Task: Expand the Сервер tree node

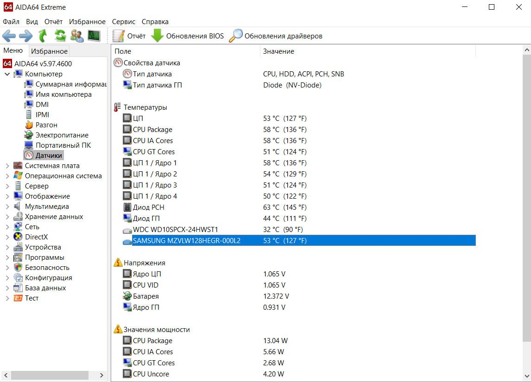Action: pyautogui.click(x=7, y=186)
